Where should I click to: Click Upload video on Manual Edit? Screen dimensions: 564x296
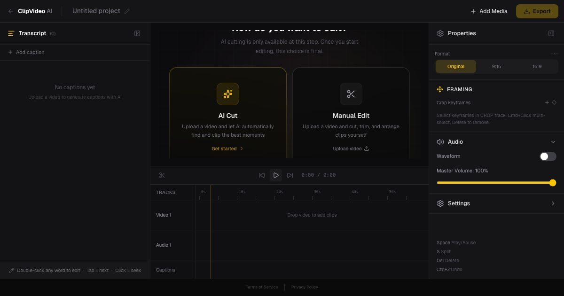[351, 148]
